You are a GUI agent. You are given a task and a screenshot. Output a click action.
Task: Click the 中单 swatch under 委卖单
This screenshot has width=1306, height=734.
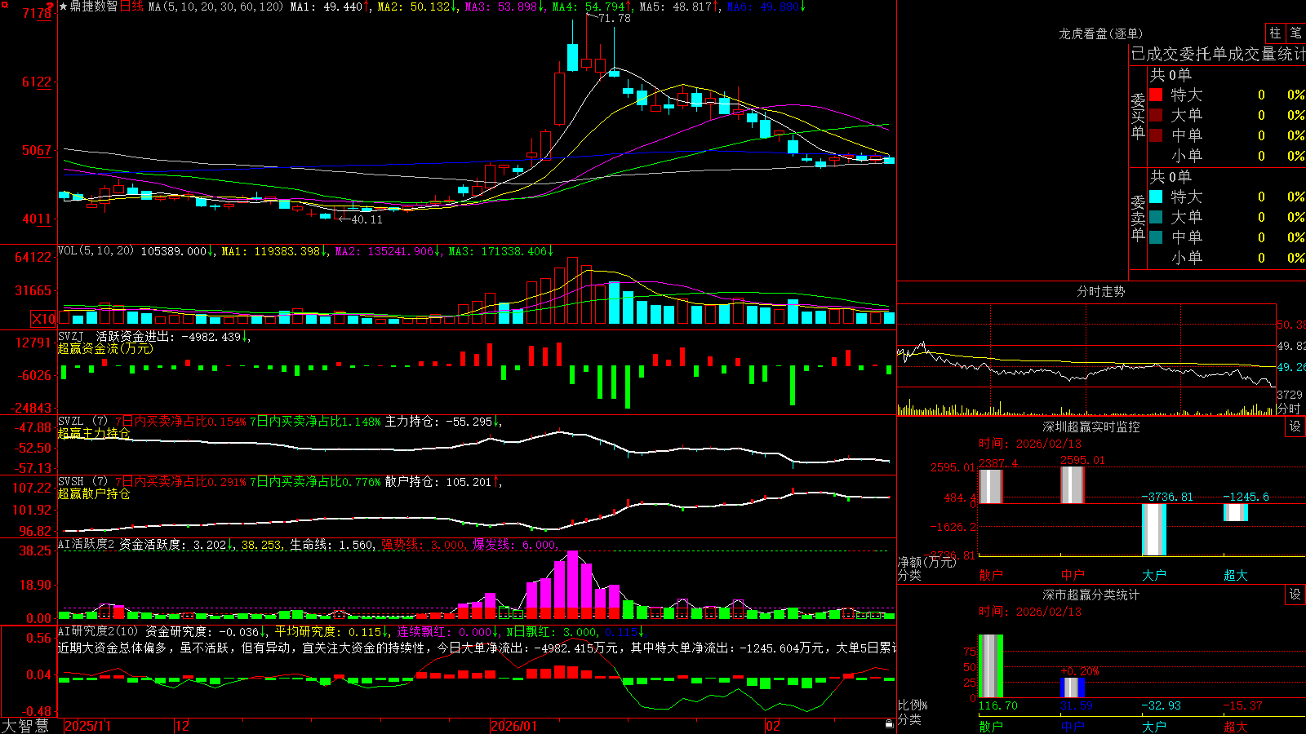click(x=1156, y=237)
